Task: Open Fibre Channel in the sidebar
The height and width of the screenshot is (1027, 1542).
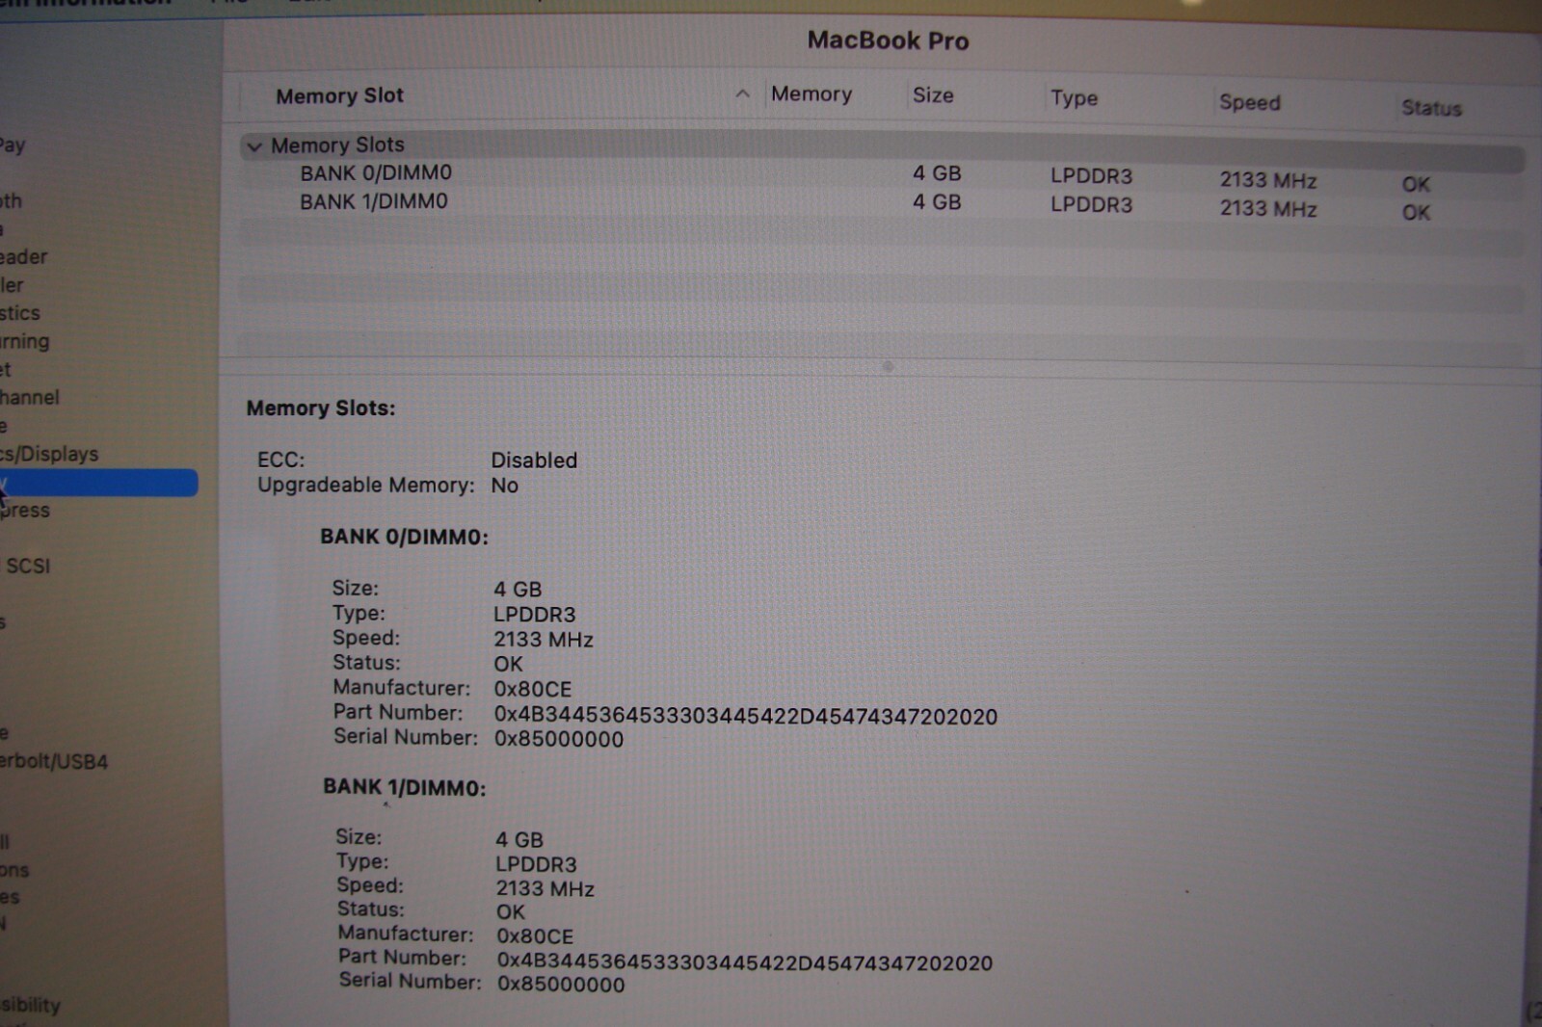Action: [30, 397]
